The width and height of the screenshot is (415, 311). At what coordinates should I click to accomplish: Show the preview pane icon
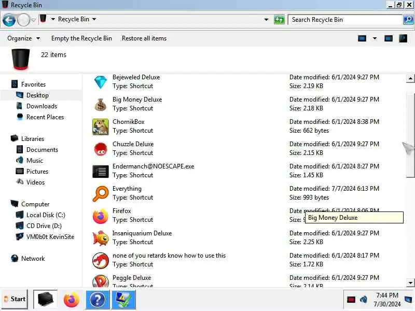388,38
